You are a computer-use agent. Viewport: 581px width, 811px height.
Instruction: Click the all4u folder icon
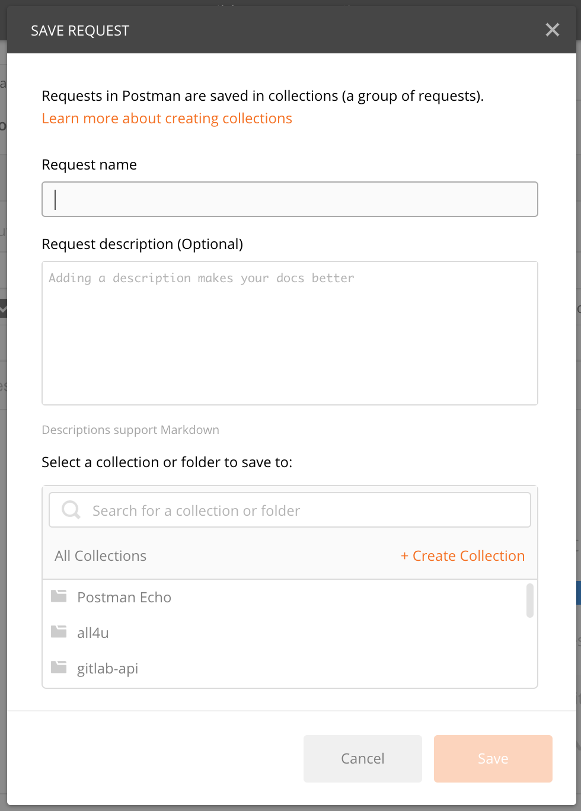click(x=59, y=631)
